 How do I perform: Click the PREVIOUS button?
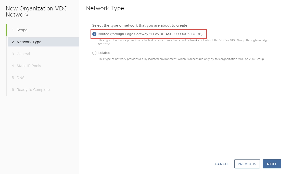click(x=247, y=164)
